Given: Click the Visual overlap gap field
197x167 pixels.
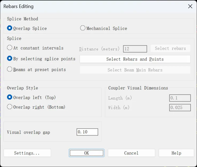Looking at the screenshot, I should pos(87,132).
